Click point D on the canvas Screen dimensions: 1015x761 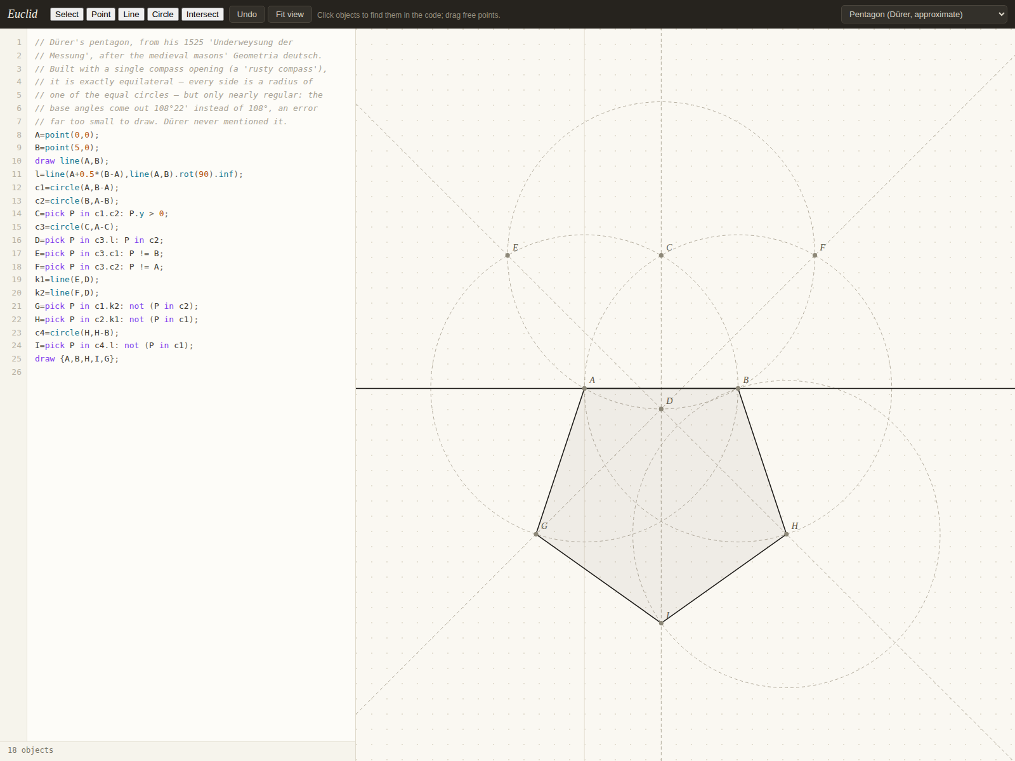tap(661, 409)
